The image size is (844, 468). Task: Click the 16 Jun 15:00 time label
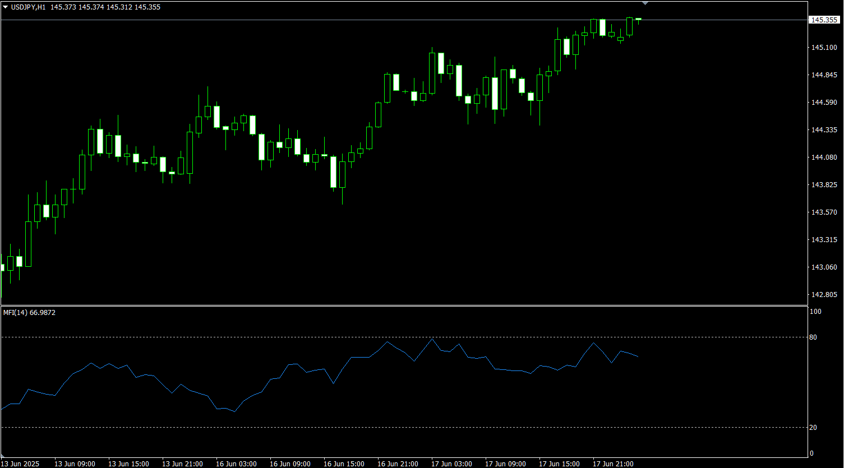tap(344, 464)
